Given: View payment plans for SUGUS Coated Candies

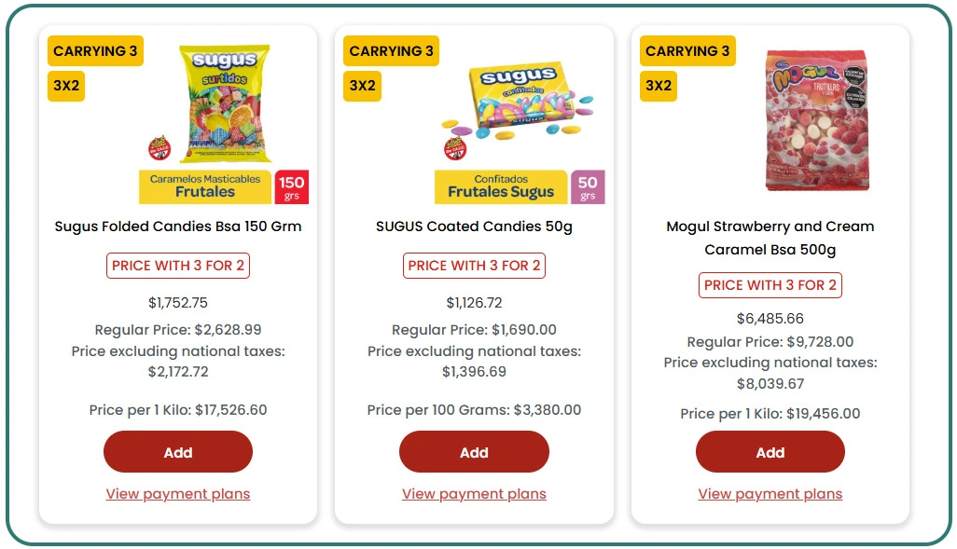Looking at the screenshot, I should pyautogui.click(x=474, y=494).
